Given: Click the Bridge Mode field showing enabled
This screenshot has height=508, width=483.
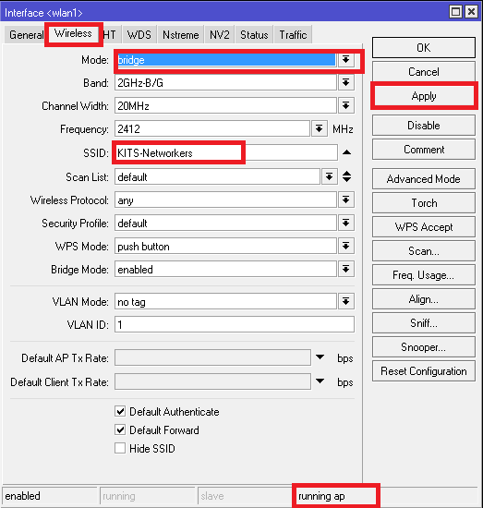Looking at the screenshot, I should point(225,270).
